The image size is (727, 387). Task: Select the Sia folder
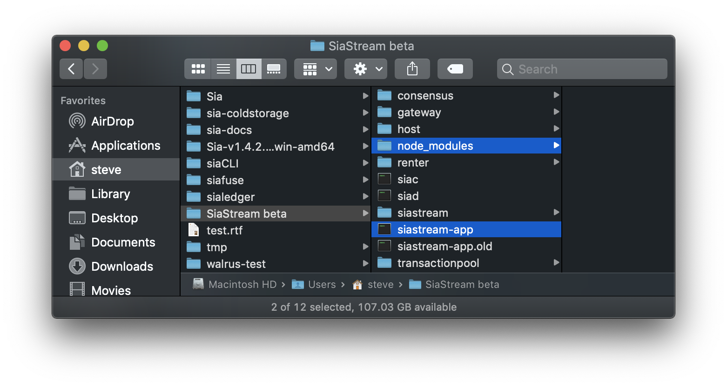pyautogui.click(x=276, y=96)
